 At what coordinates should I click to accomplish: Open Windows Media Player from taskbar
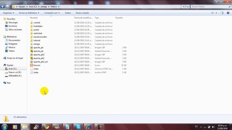click(x=15, y=127)
